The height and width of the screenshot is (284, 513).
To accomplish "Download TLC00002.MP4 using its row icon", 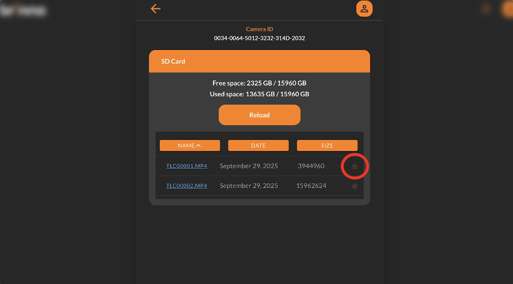I will (x=354, y=186).
